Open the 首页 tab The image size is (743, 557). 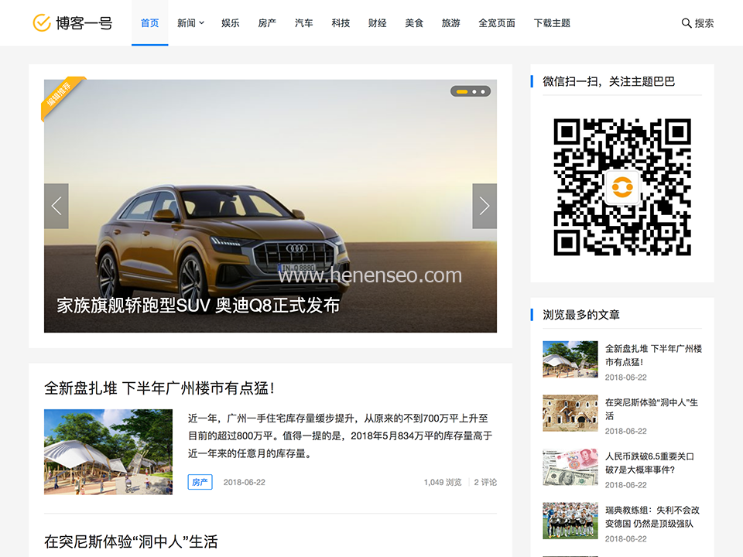click(x=149, y=22)
